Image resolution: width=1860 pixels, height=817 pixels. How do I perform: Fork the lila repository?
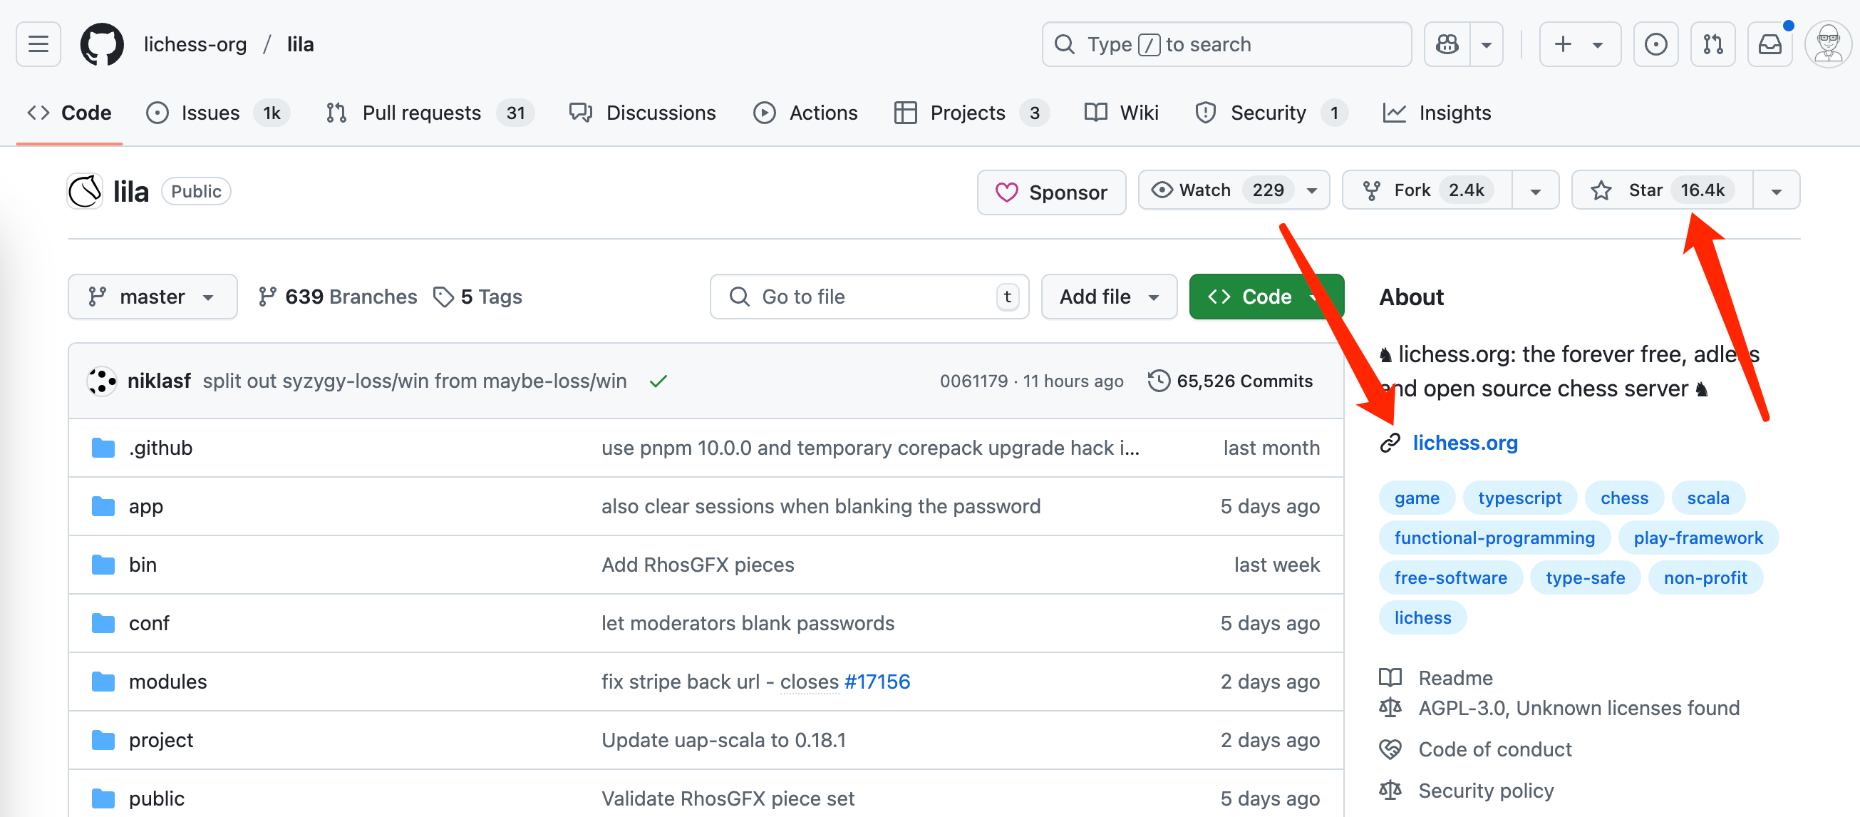tap(1427, 190)
